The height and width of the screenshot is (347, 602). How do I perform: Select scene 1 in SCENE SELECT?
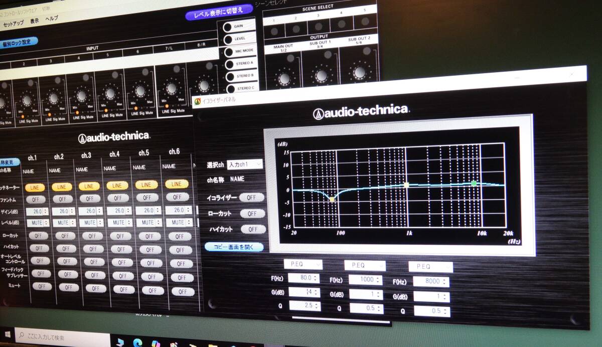pos(274,31)
